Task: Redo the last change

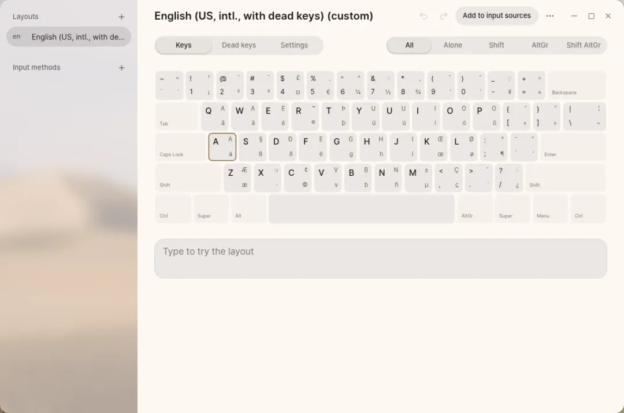Action: 443,16
